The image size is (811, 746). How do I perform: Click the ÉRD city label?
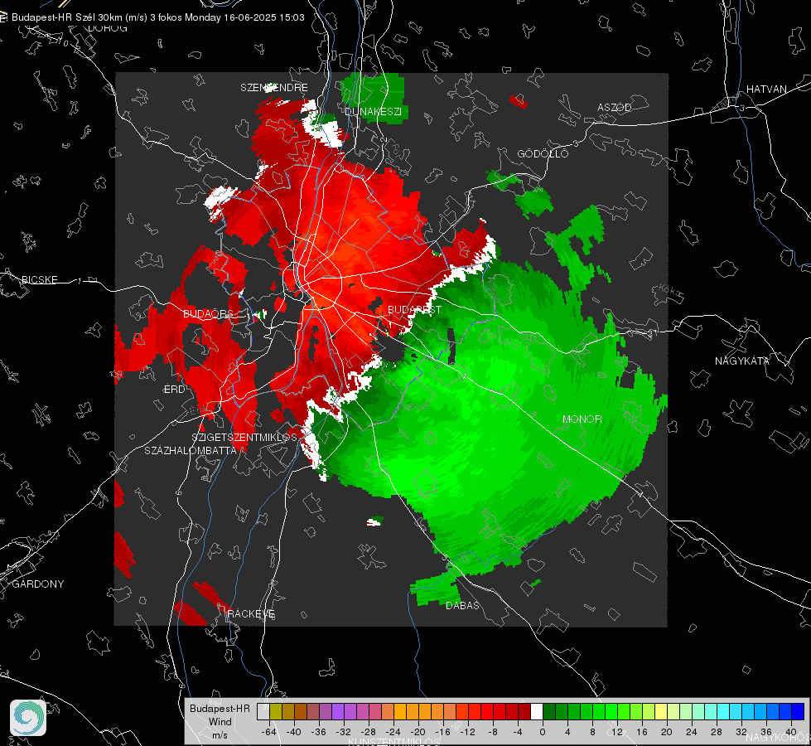[174, 390]
